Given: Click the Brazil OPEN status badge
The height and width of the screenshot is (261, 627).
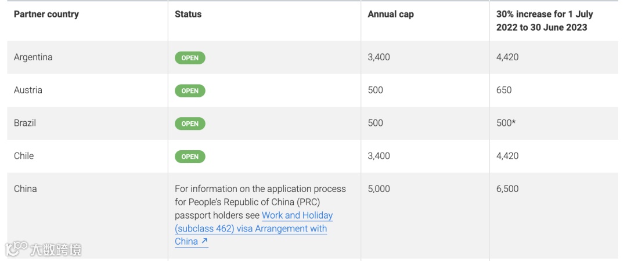Looking at the screenshot, I should click(190, 124).
